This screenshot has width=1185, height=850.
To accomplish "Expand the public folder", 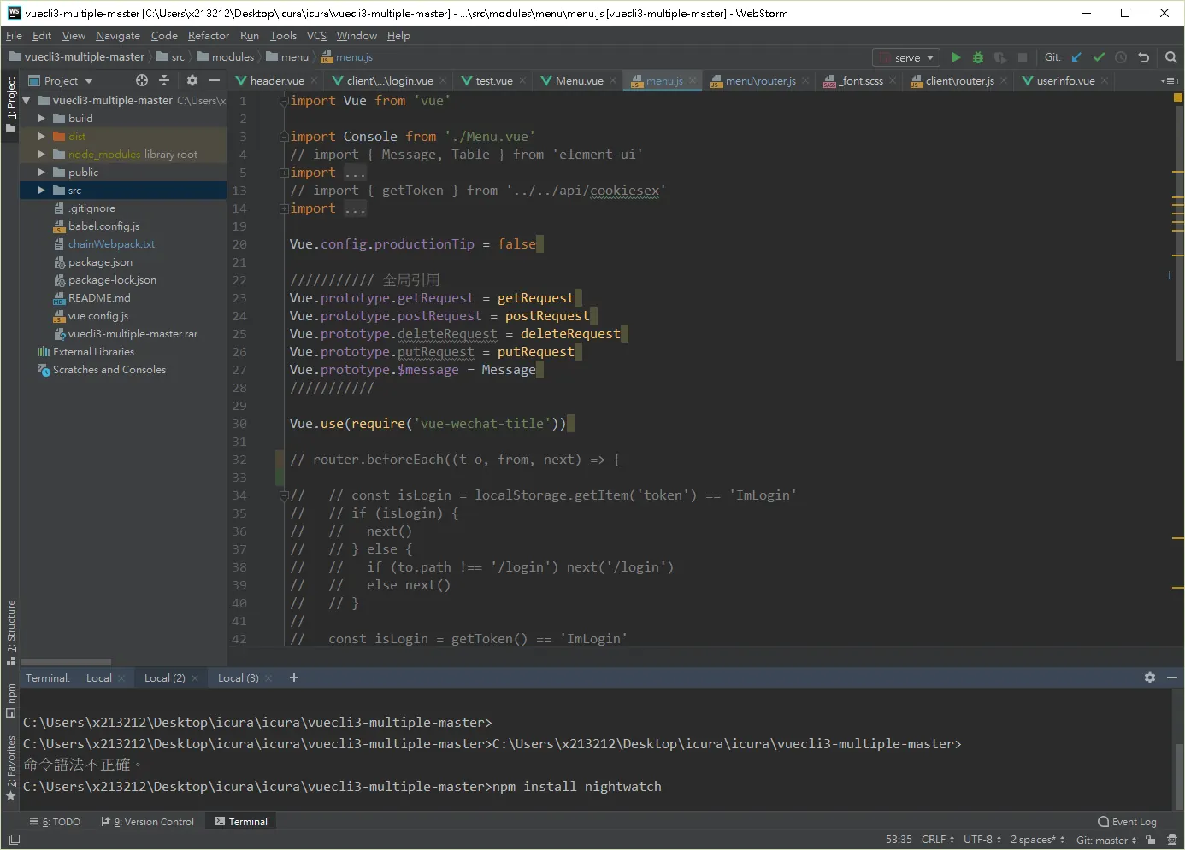I will [x=41, y=173].
